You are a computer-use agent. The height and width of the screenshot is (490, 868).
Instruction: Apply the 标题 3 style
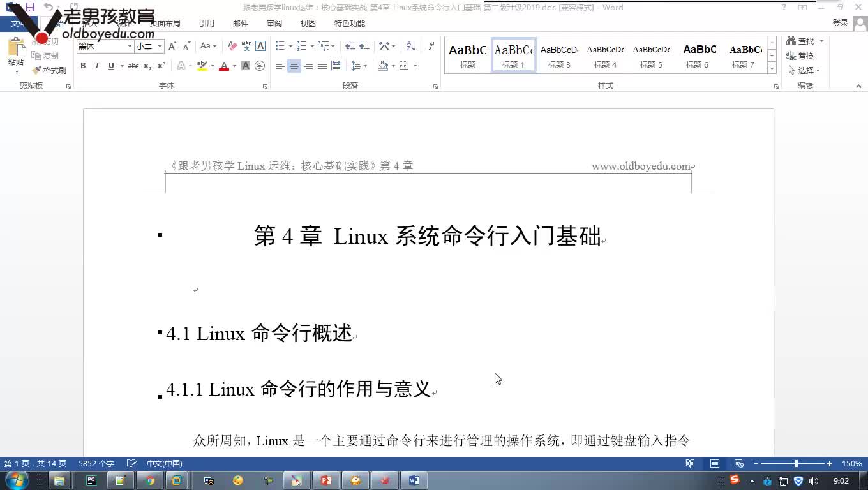click(559, 55)
